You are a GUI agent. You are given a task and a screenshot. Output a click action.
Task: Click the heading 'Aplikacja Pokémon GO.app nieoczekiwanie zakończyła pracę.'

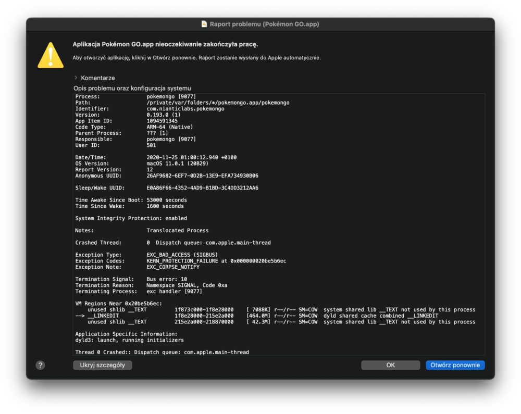(x=165, y=44)
